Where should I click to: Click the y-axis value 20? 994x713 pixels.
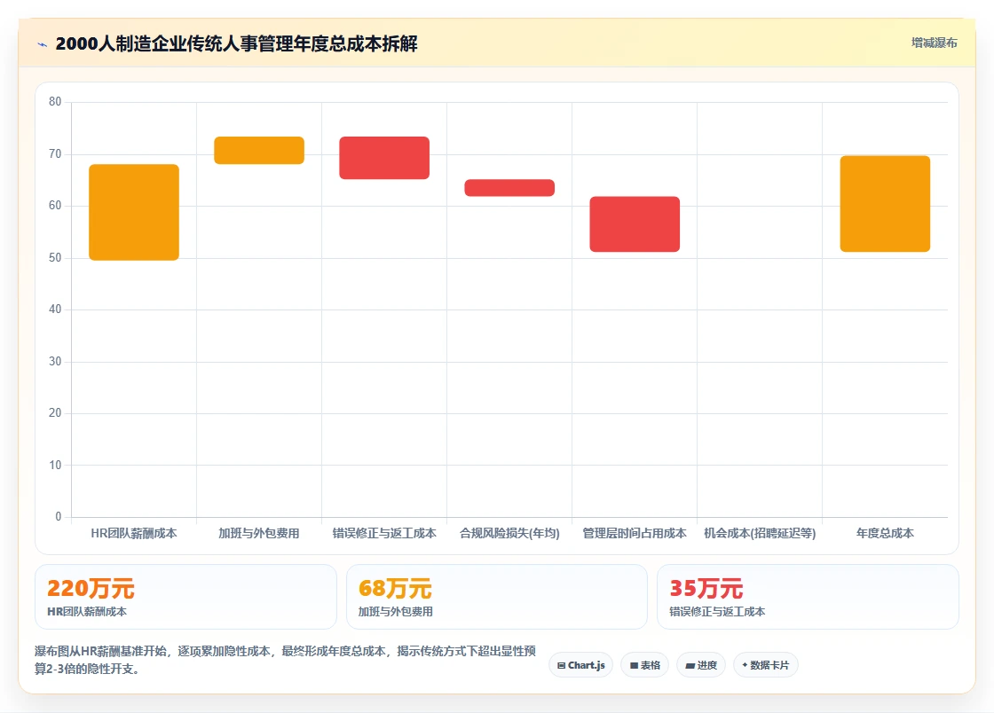[x=55, y=413]
